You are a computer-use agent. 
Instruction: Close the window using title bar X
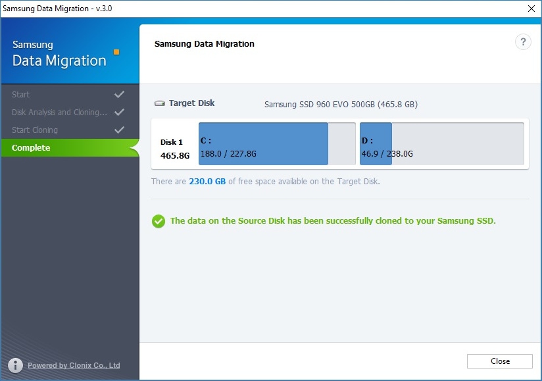click(x=531, y=9)
